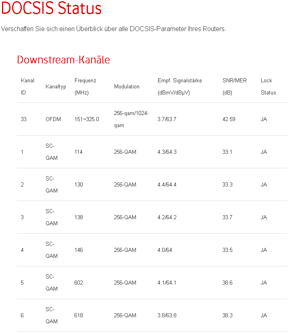Select the Modulation column header

pos(127,86)
